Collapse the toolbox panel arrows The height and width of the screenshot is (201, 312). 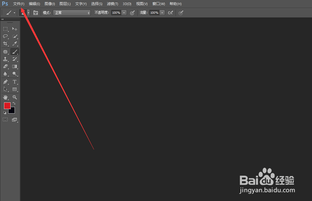click(3, 19)
